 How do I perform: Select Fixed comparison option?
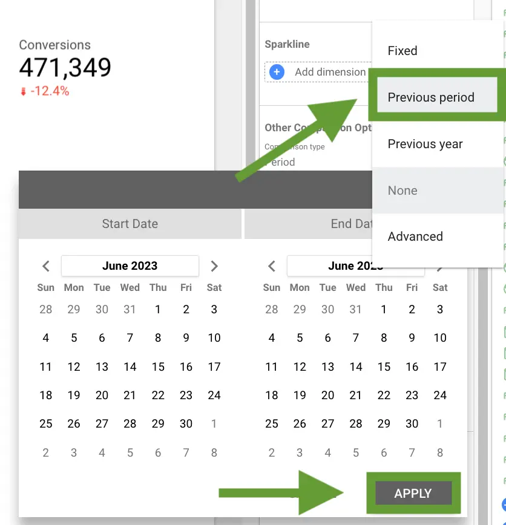click(x=402, y=51)
